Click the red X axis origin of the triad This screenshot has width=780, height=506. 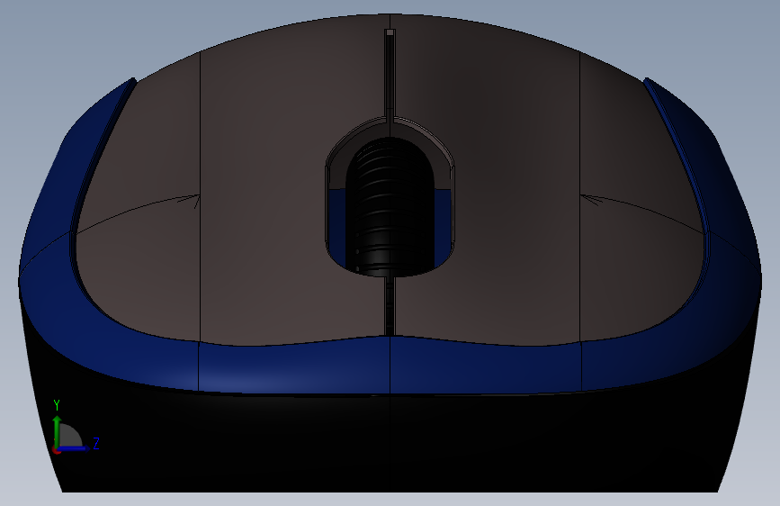tap(56, 449)
